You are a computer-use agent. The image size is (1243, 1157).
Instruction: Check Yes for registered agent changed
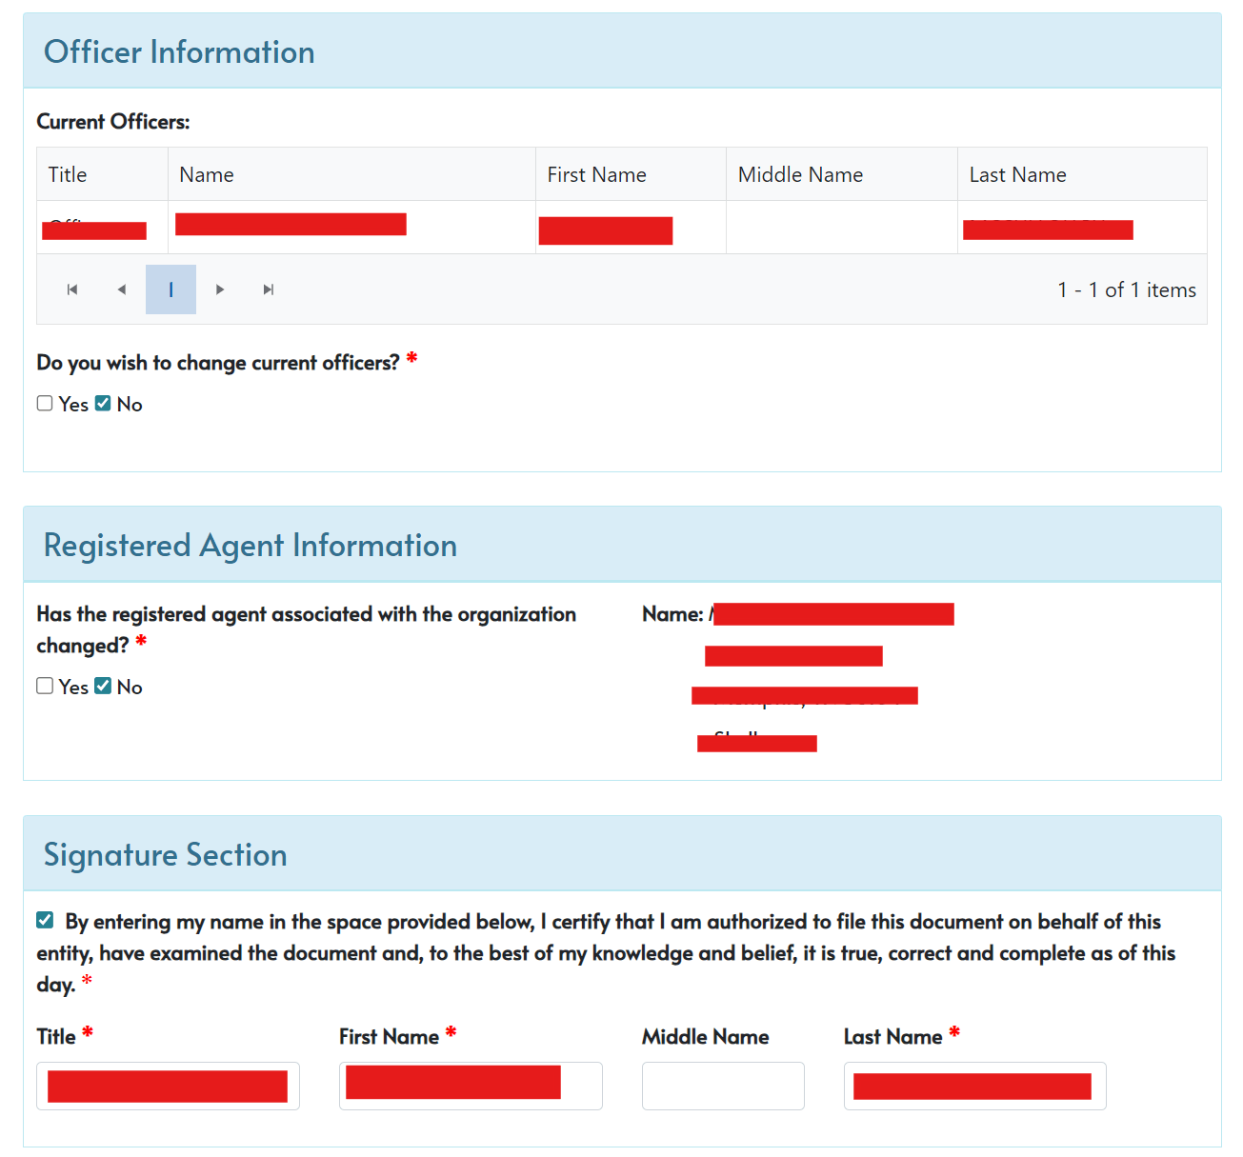click(x=45, y=686)
